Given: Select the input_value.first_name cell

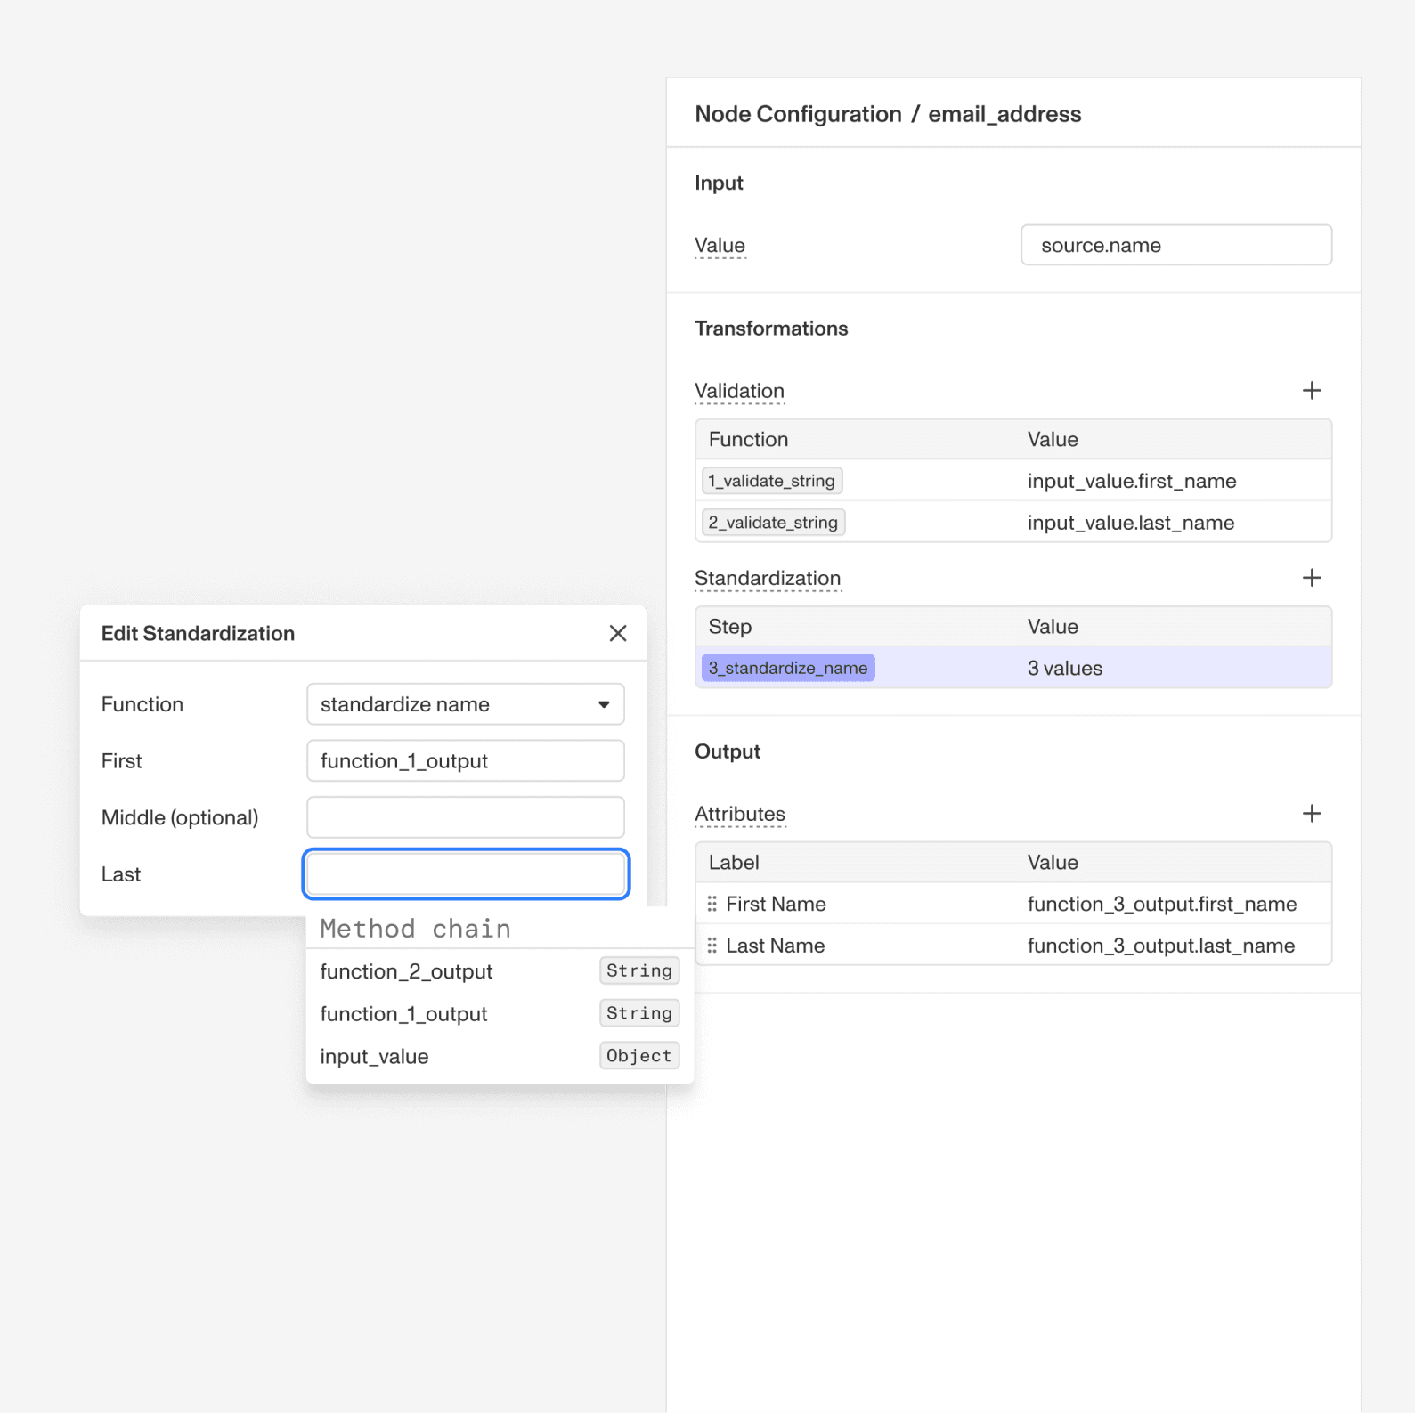Looking at the screenshot, I should click(1132, 481).
